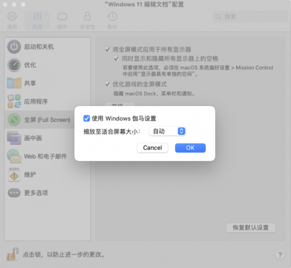Click the red close window button
This screenshot has width=291, height=268.
click(5, 4)
